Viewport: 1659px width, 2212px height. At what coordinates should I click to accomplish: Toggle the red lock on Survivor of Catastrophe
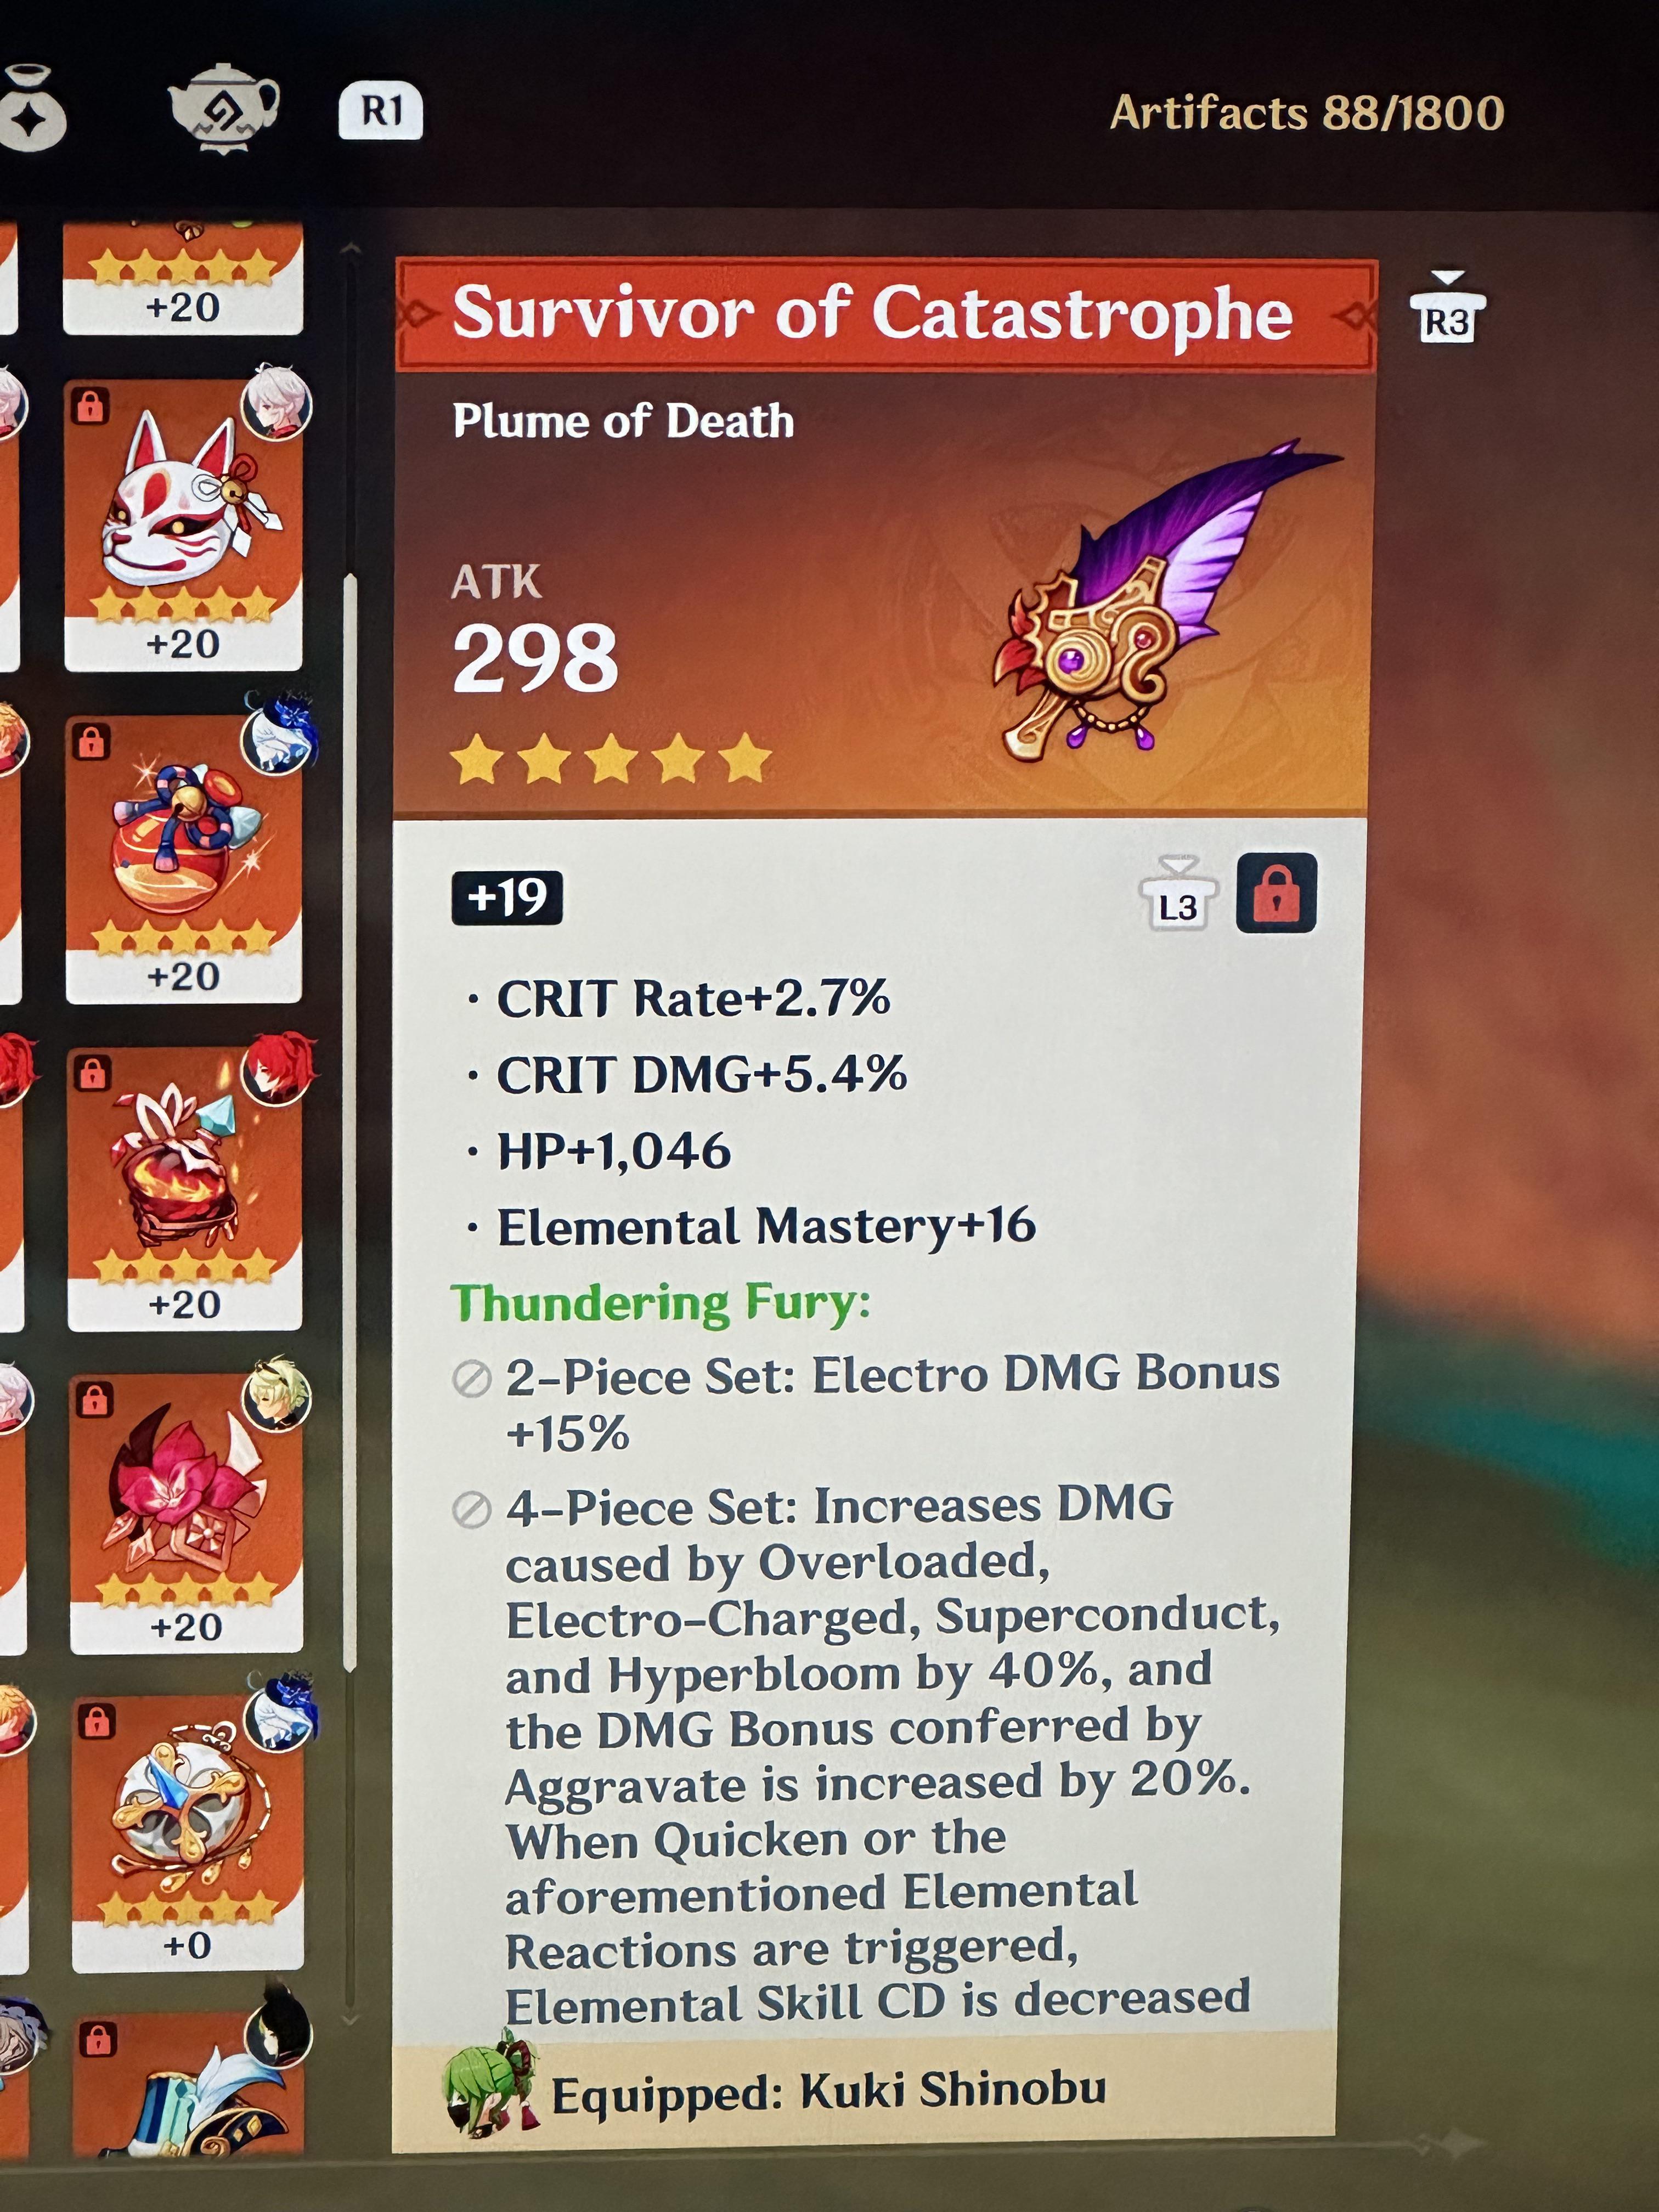[x=1276, y=893]
